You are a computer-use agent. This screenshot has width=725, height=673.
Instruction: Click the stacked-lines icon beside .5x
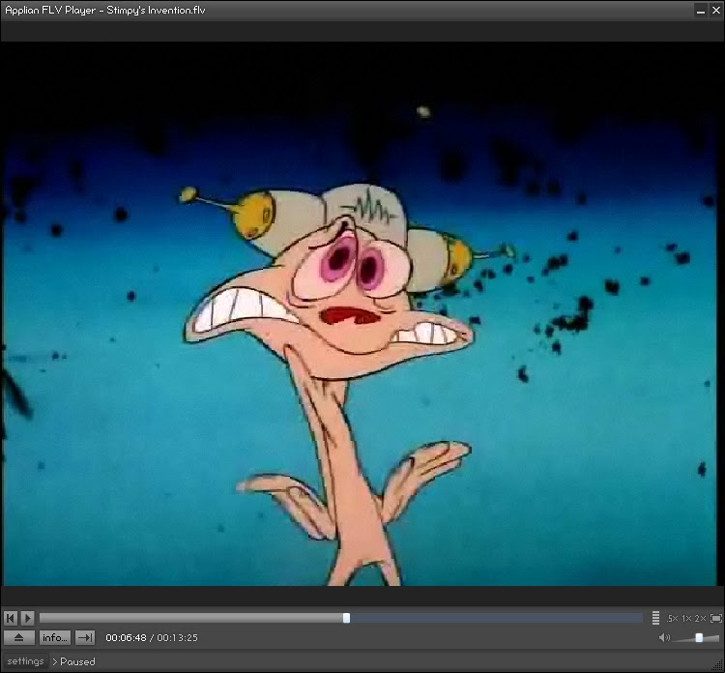click(x=655, y=618)
